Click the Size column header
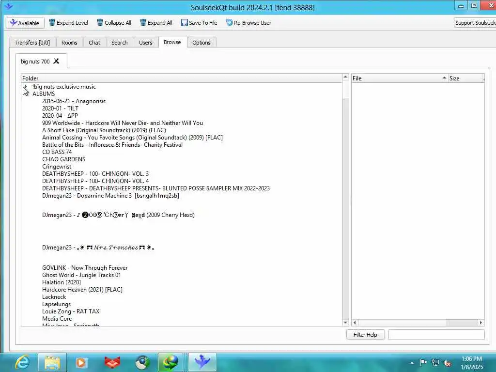This screenshot has height=372, width=496. (466, 78)
